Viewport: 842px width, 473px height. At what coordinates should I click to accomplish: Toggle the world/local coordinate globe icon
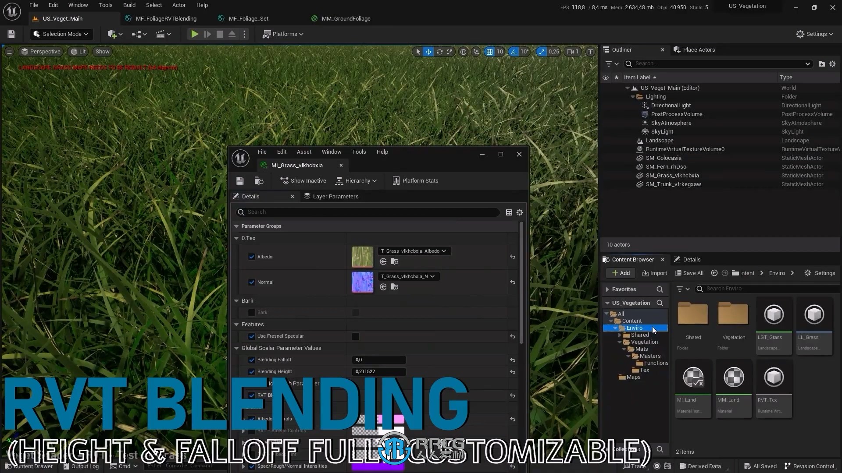463,52
